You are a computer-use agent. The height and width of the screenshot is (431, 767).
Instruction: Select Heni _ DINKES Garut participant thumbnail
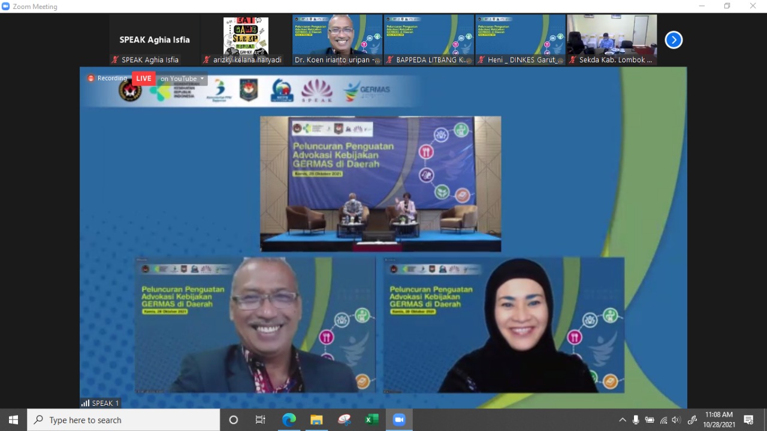point(521,40)
